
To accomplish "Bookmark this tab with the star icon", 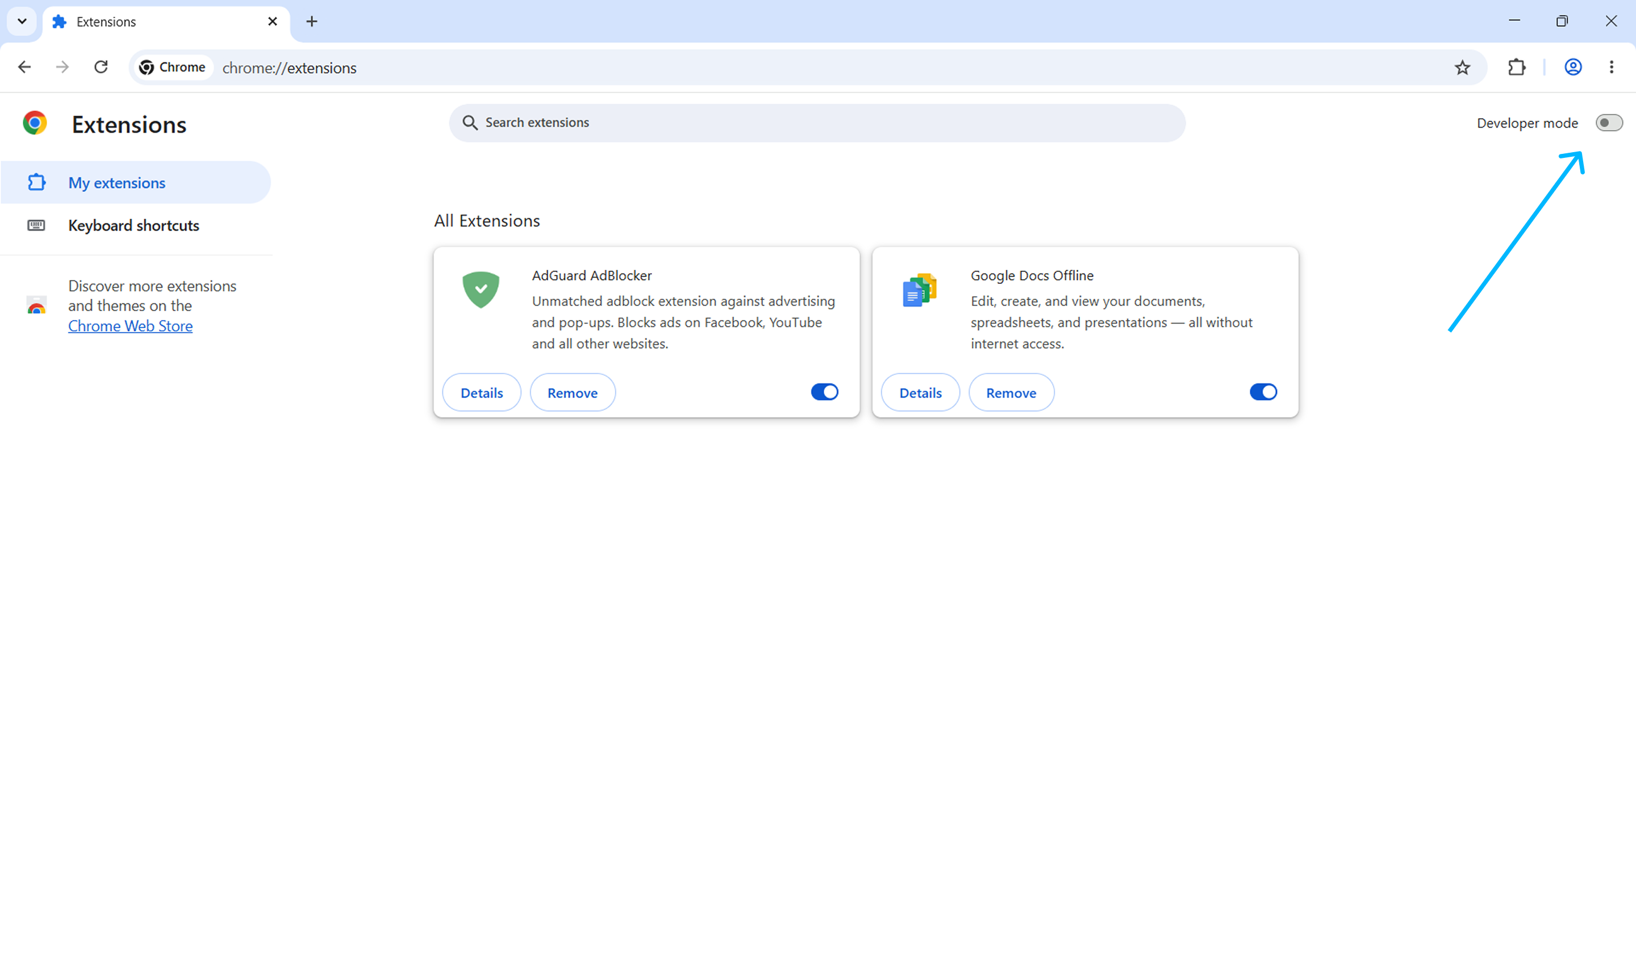I will click(1462, 68).
